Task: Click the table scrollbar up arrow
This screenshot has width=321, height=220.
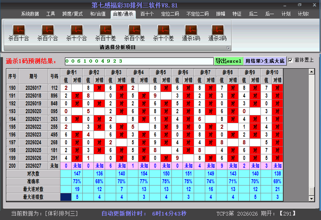Action: (x=312, y=71)
